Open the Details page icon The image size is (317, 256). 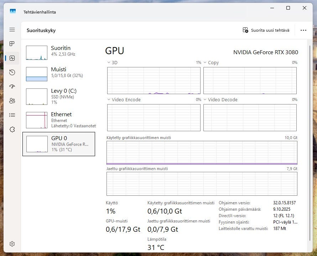coord(12,115)
